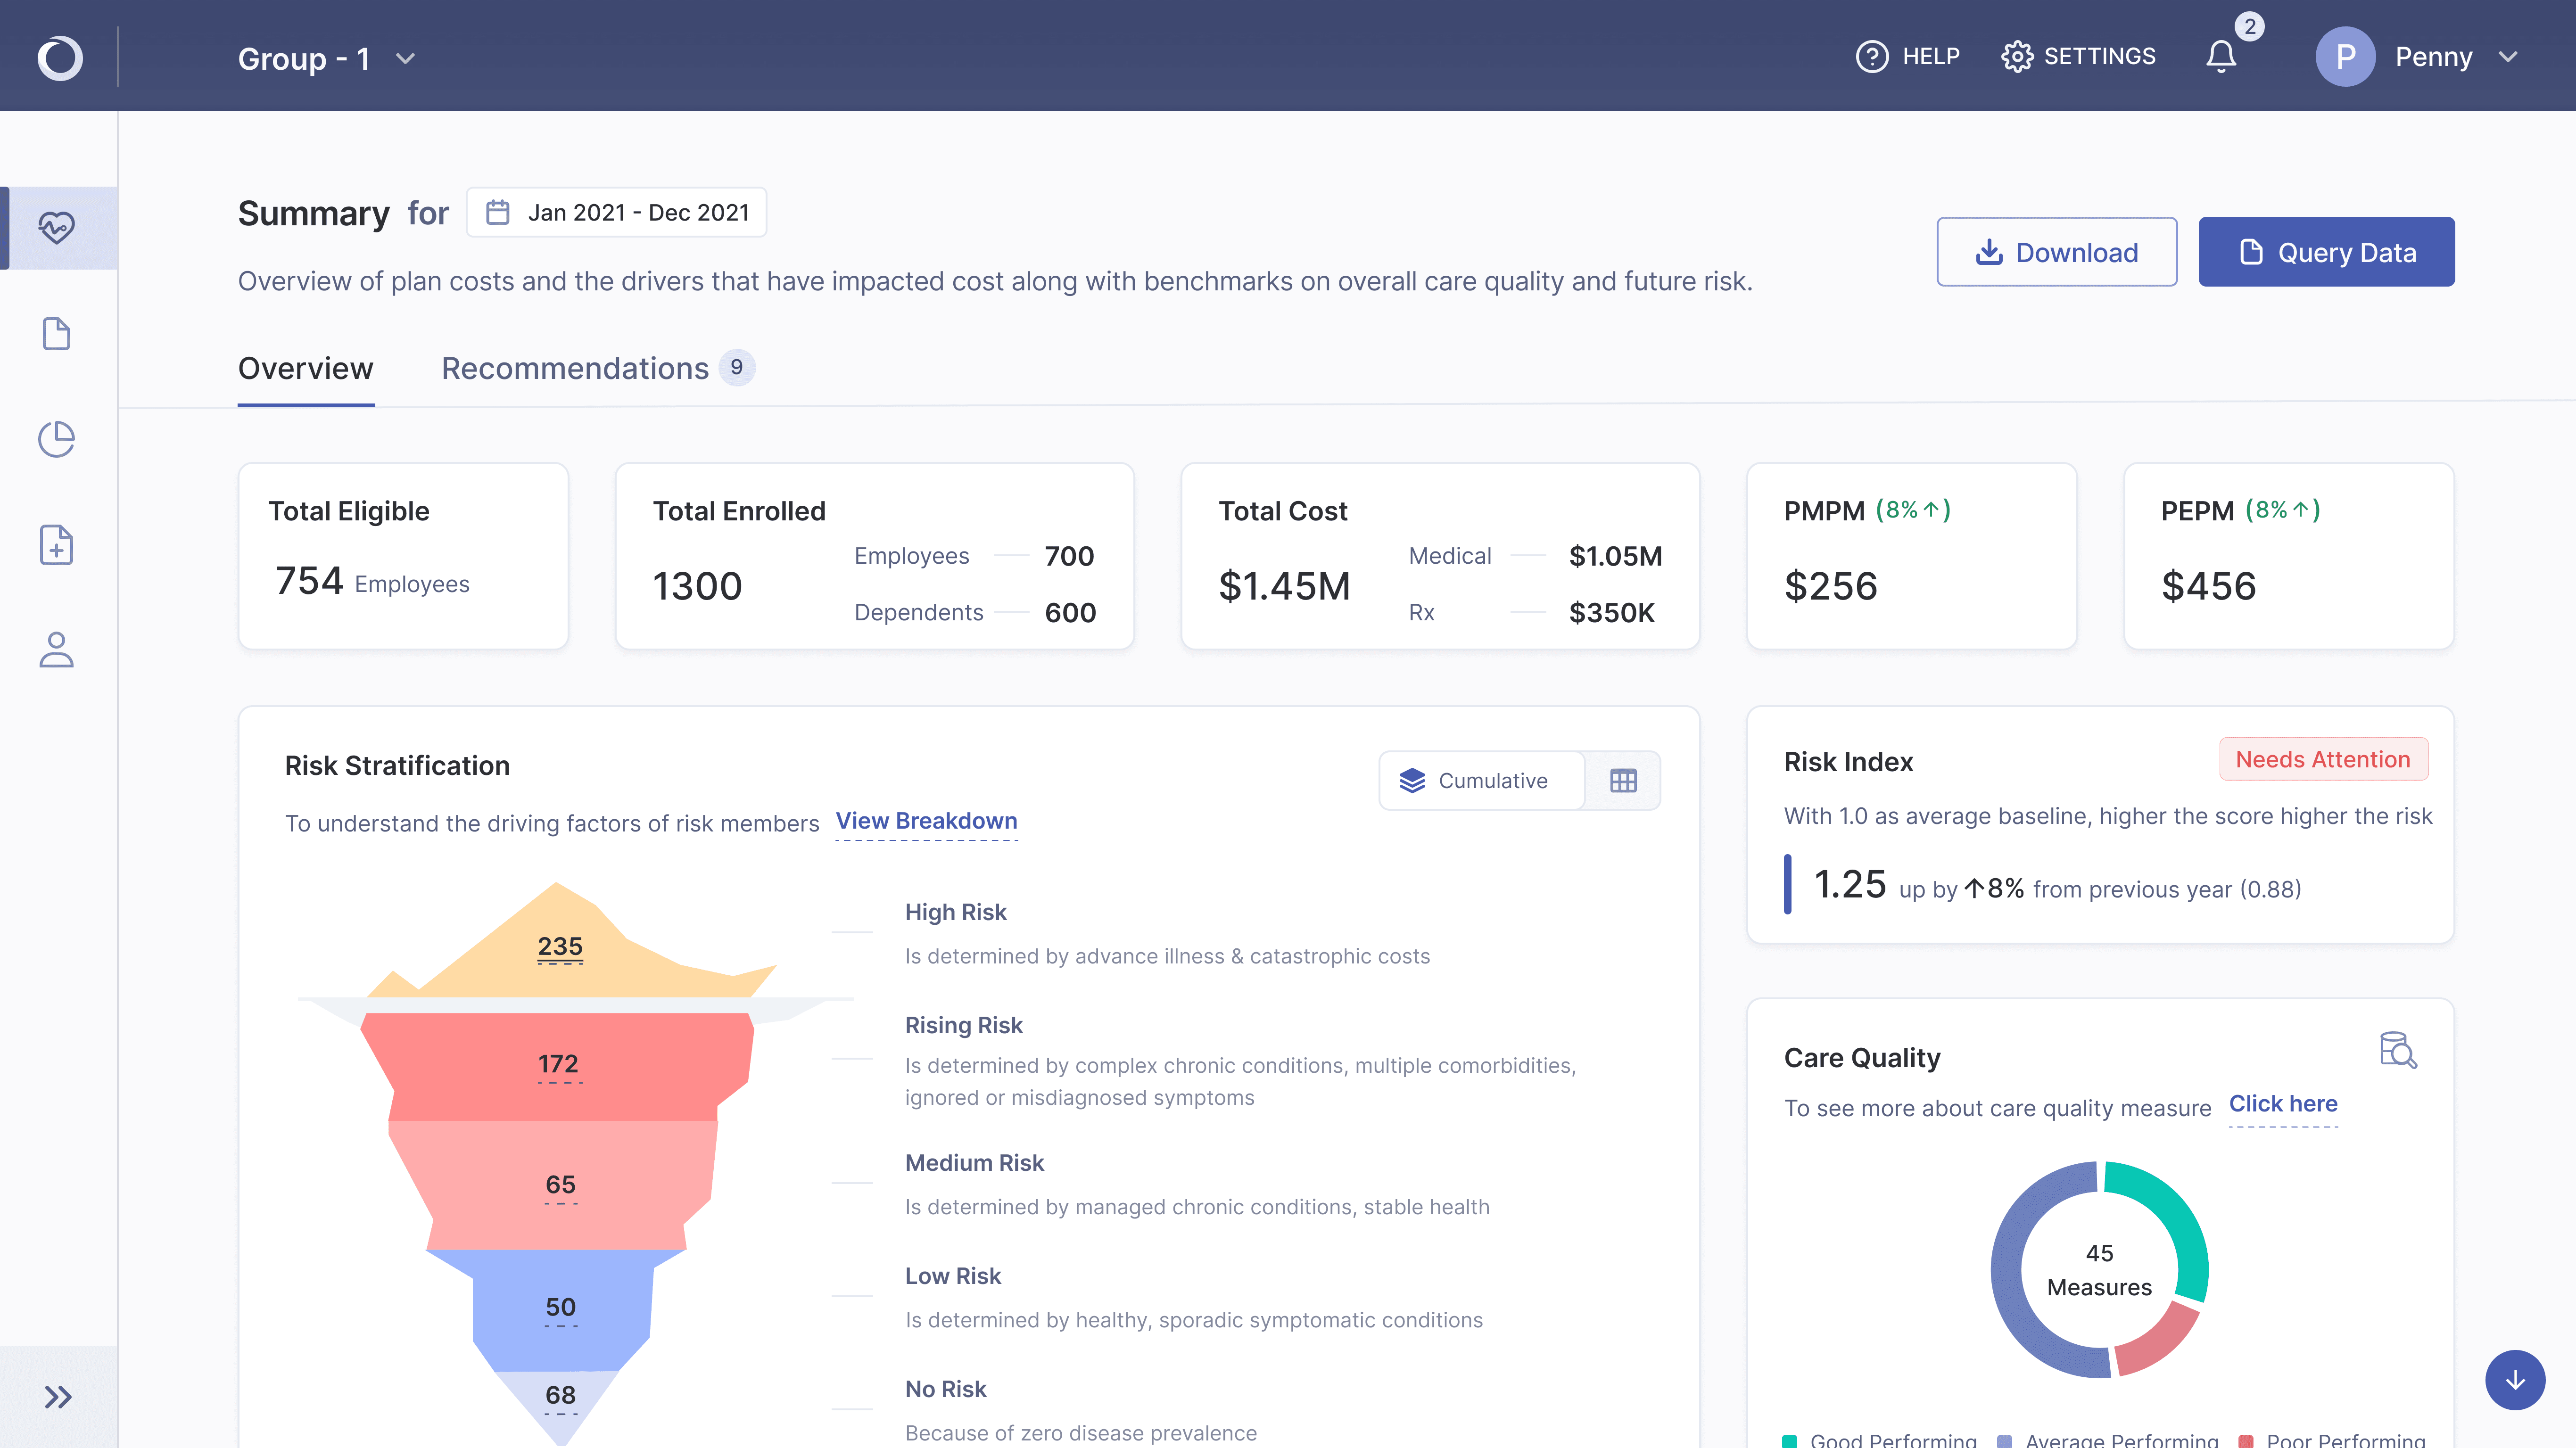Click the Download button
Screen dimensions: 2576x1448
(2056, 252)
